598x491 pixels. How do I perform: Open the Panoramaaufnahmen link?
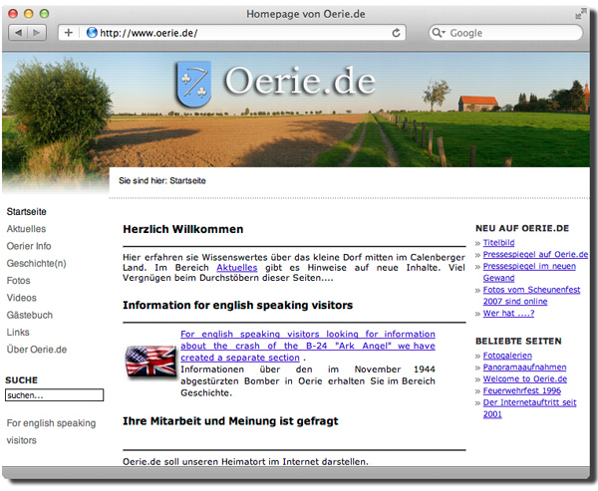coord(525,368)
